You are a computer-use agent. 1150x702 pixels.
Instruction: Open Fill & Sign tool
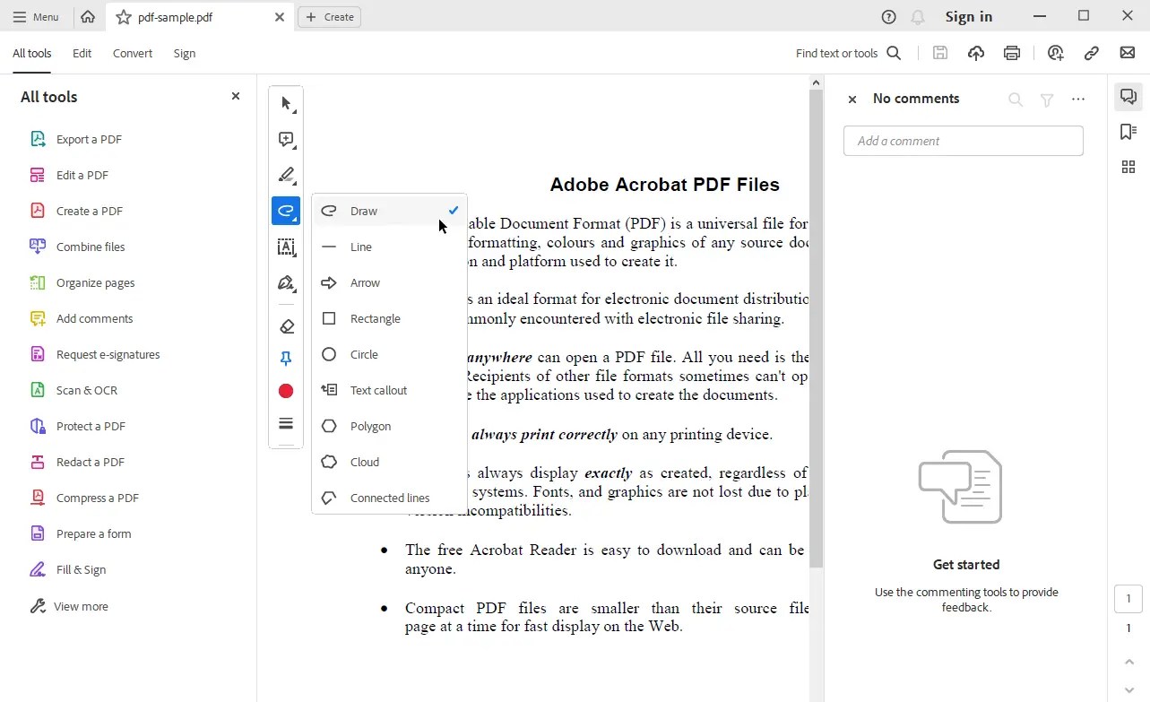click(68, 569)
